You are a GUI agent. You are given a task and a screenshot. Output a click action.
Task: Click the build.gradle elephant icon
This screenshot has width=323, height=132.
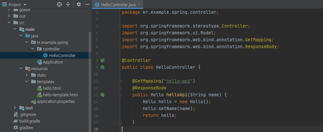coord(16,121)
